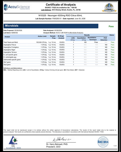121x152 pixels.
Task: Click the Salmonella specific gene analyte
Action: 12,59
